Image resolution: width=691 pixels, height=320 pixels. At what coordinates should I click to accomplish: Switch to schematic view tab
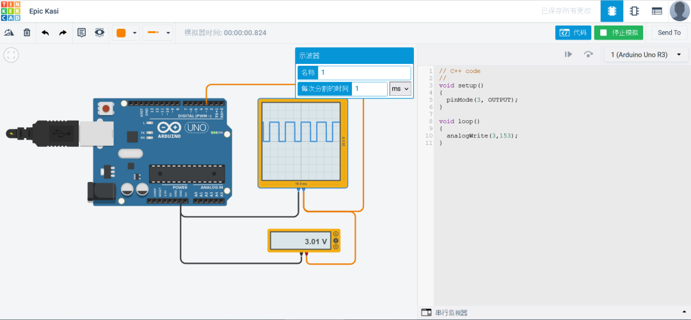coord(634,11)
